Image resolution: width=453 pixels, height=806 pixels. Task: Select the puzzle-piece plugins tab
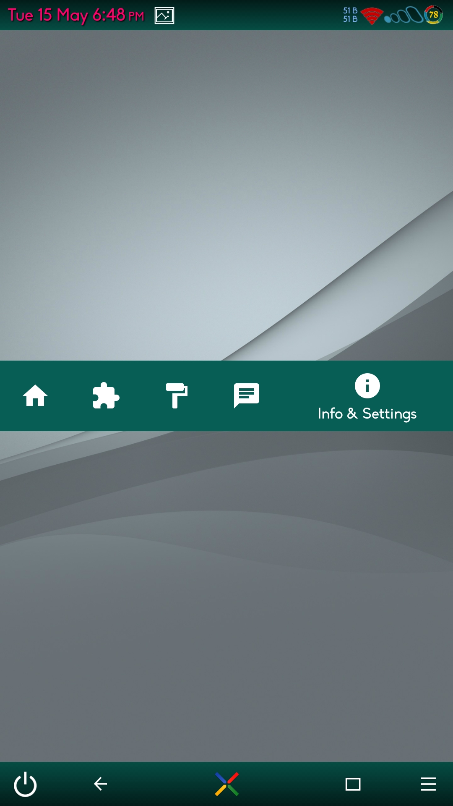(x=106, y=395)
